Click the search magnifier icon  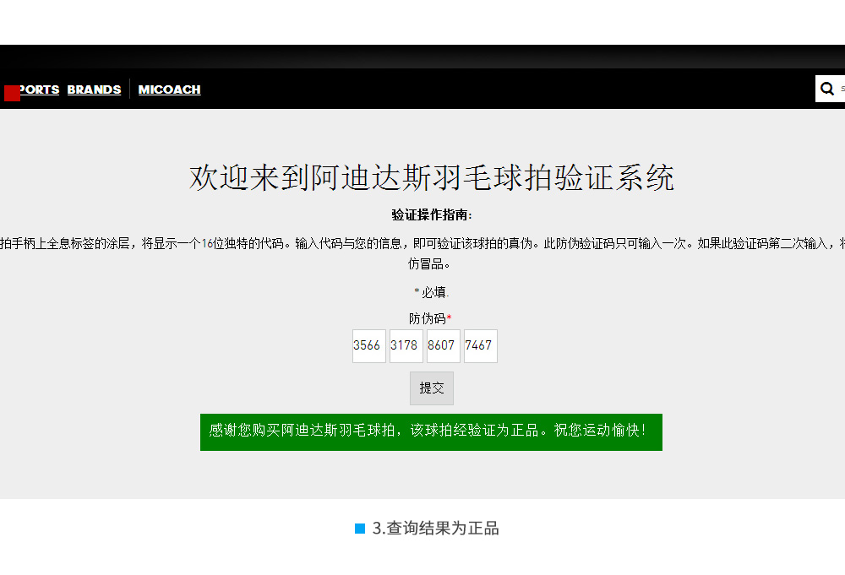tap(826, 89)
